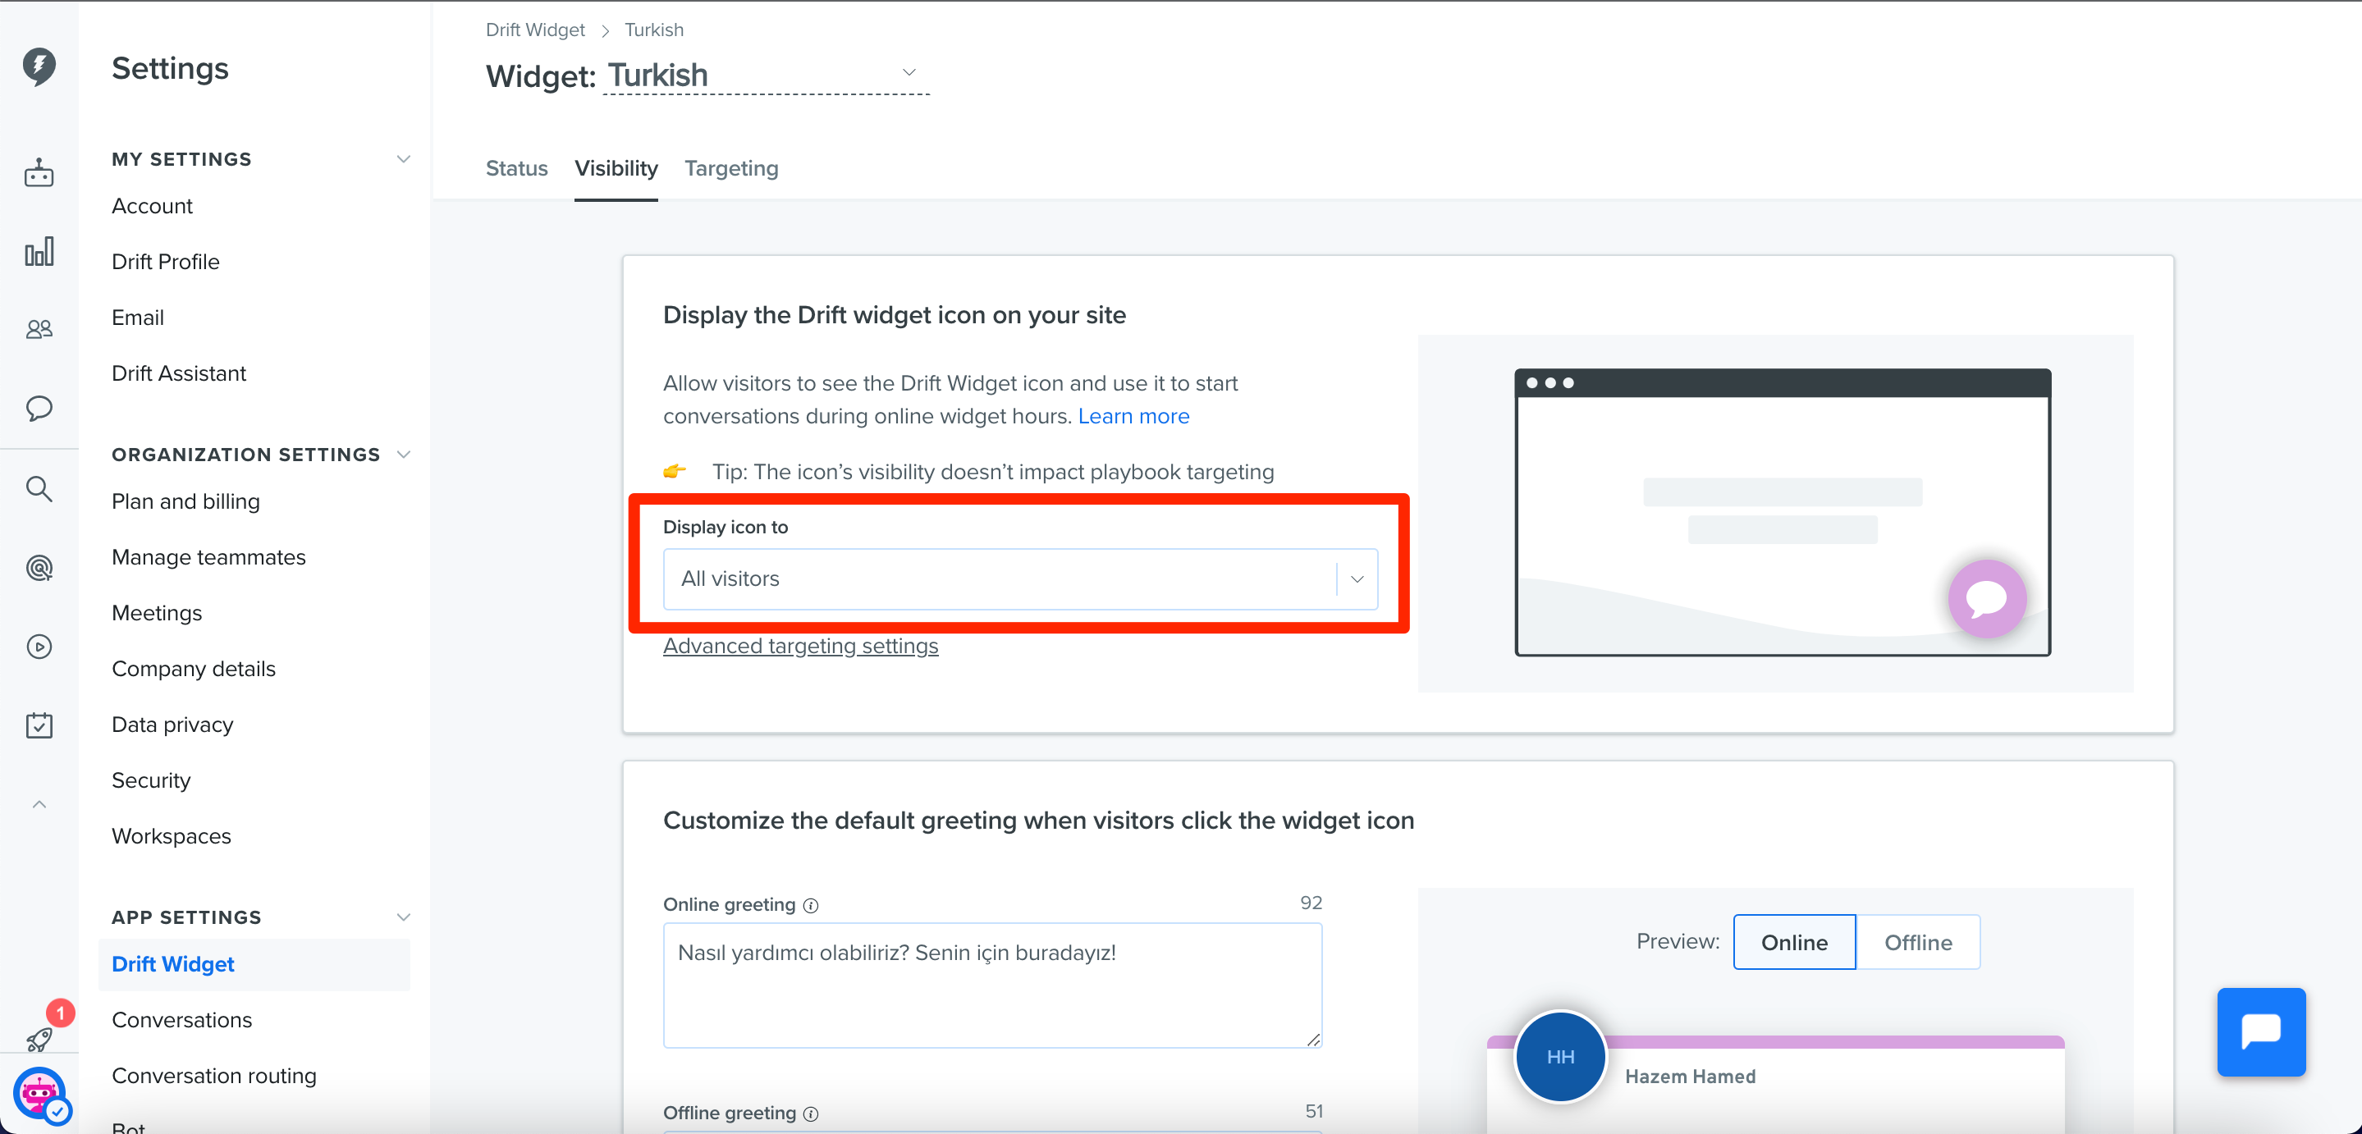Select Online preview toggle
The height and width of the screenshot is (1134, 2362).
pyautogui.click(x=1793, y=943)
